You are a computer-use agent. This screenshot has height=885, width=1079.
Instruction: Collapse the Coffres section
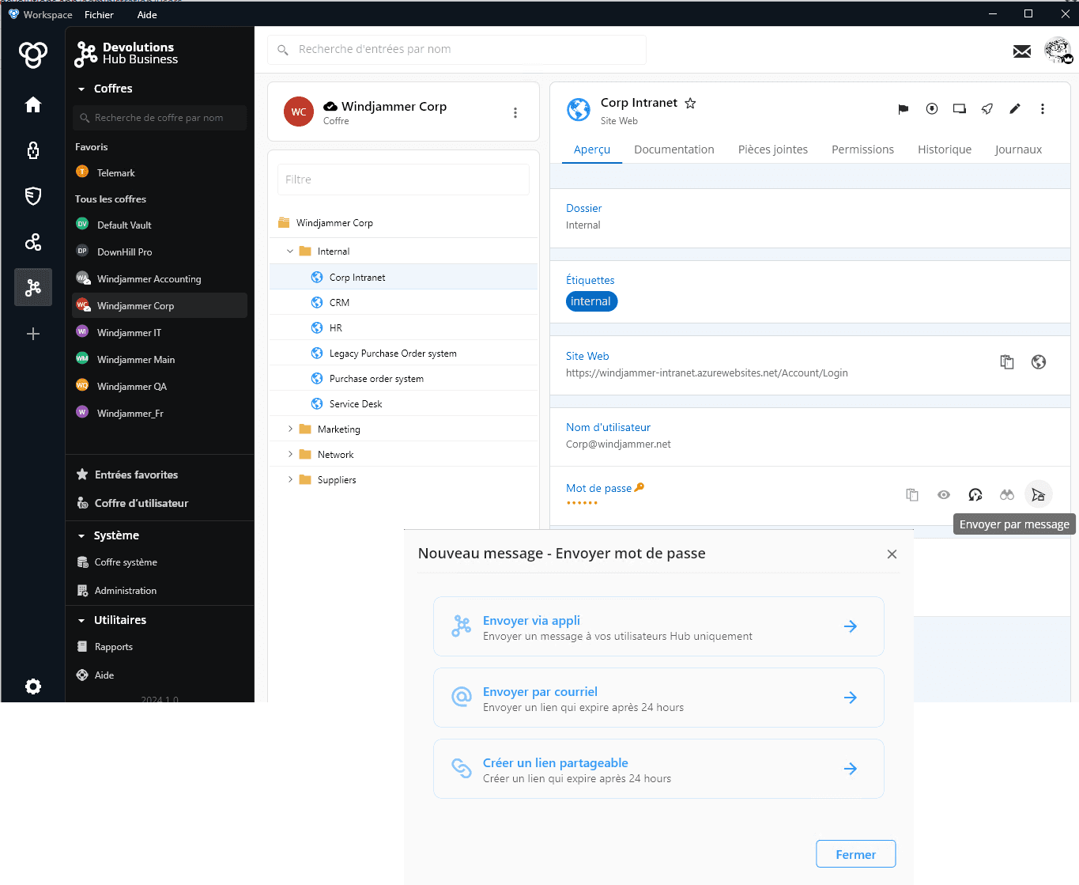coord(81,89)
